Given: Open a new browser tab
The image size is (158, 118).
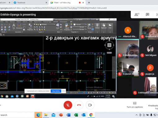Looking at the screenshot, I should (x=89, y=3).
